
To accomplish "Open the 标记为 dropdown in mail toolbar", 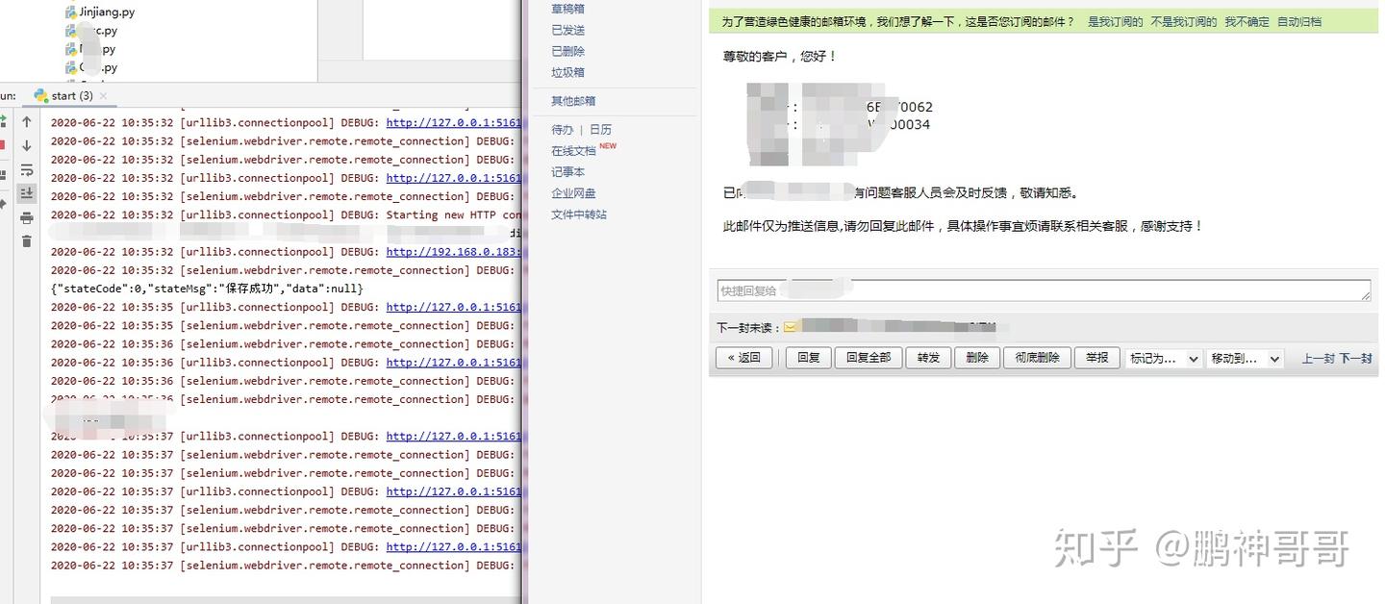I will tap(1163, 357).
